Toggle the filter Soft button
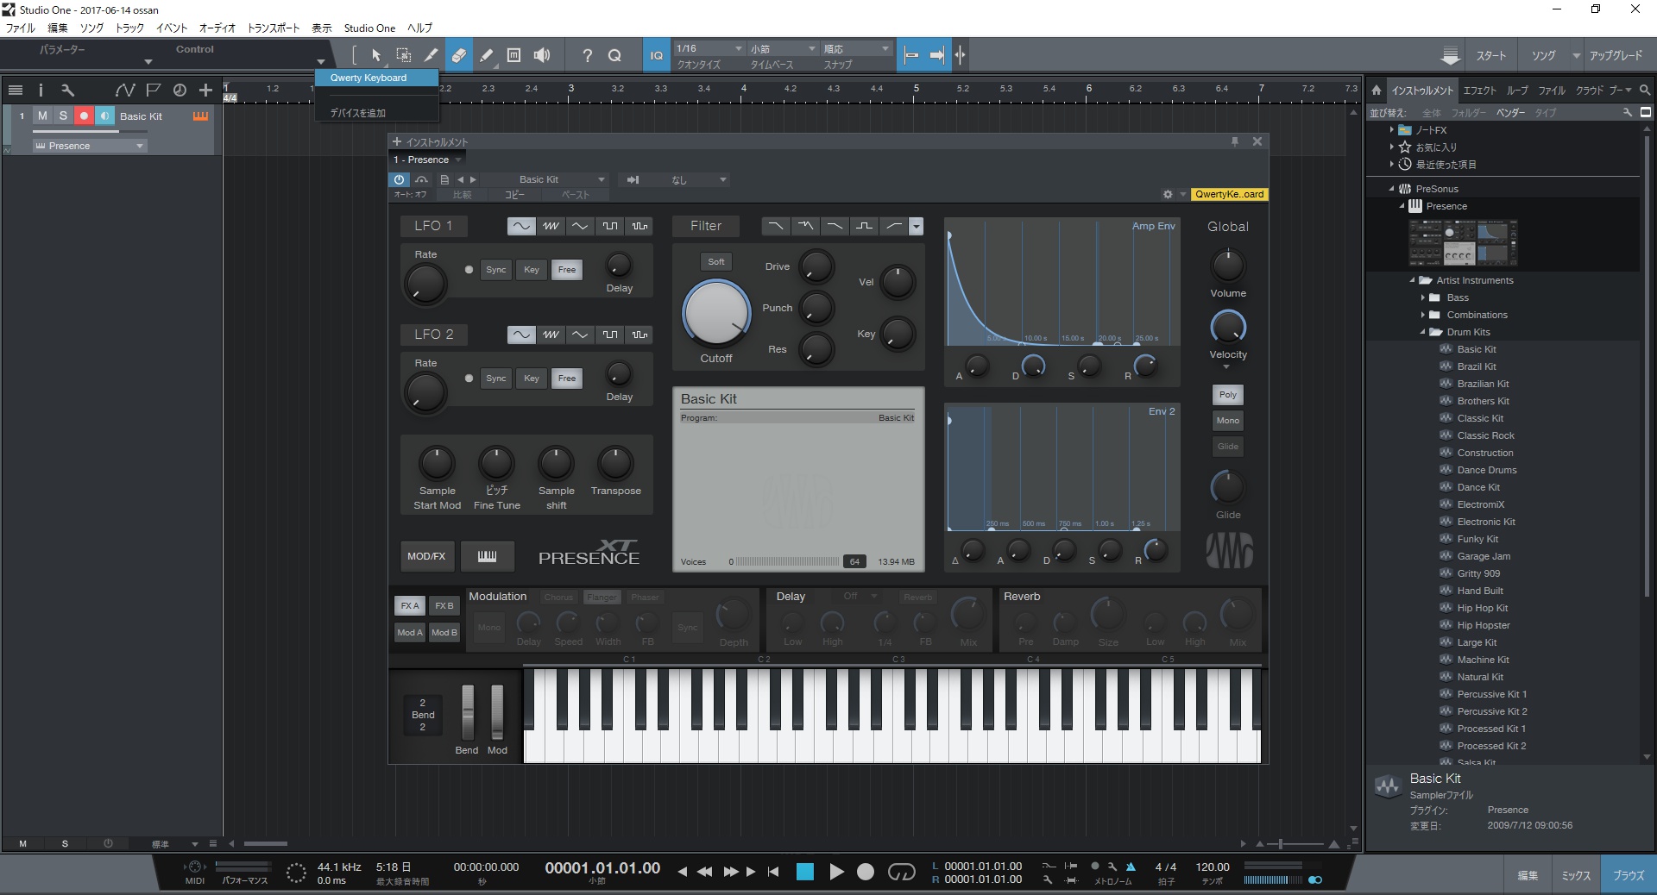 pos(716,261)
